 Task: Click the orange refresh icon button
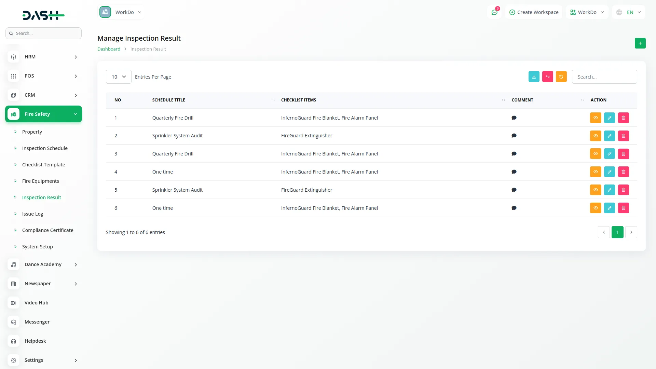[561, 77]
